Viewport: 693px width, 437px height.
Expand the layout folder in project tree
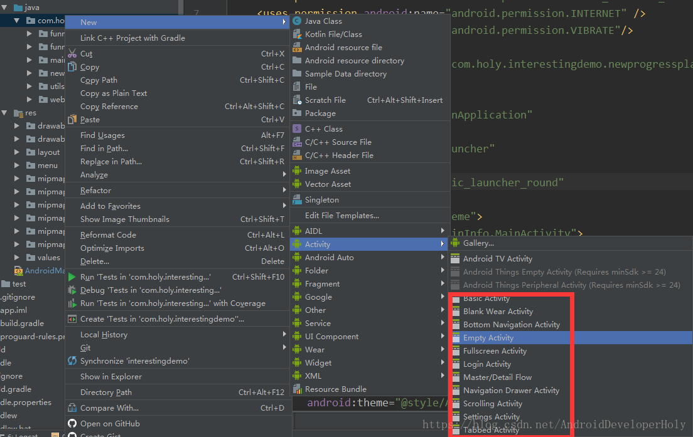(17, 152)
